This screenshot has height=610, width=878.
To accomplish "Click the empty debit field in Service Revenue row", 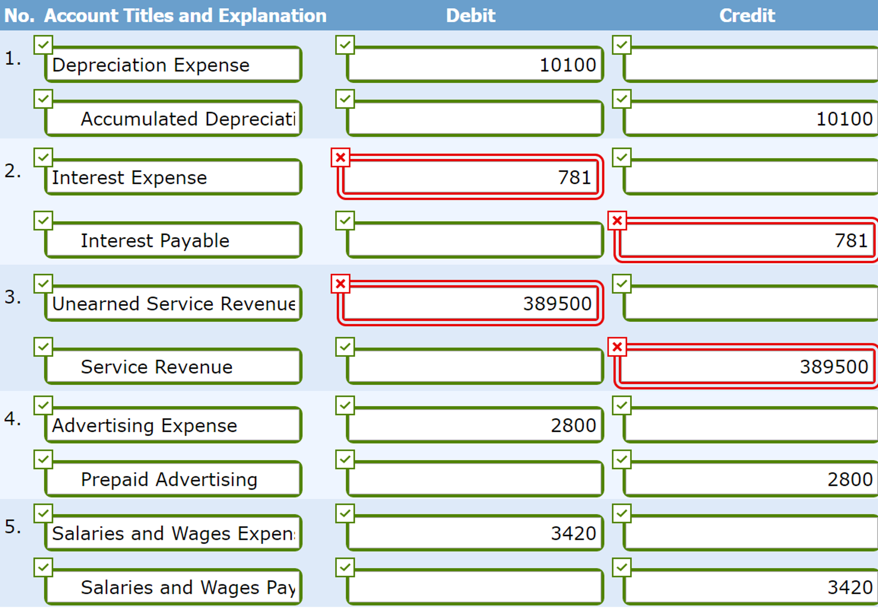I will coord(475,367).
